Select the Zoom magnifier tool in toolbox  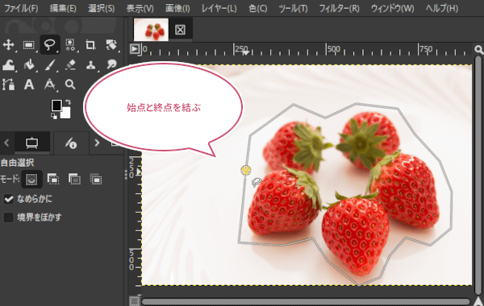70,85
